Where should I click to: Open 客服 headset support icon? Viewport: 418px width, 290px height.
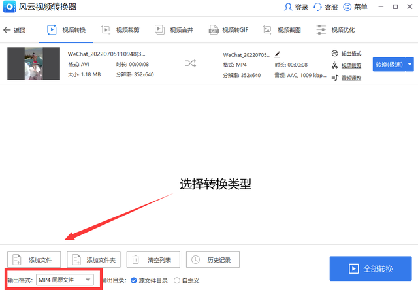[x=317, y=7]
